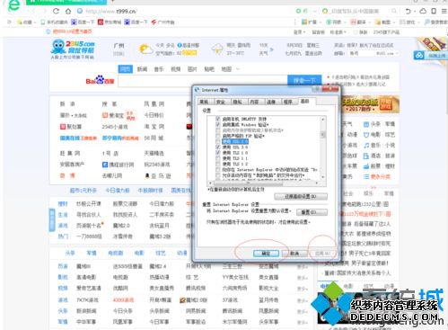Image resolution: width=448 pixels, height=330 pixels.
Task: Click the Restore advanced settings button
Action: 301,196
